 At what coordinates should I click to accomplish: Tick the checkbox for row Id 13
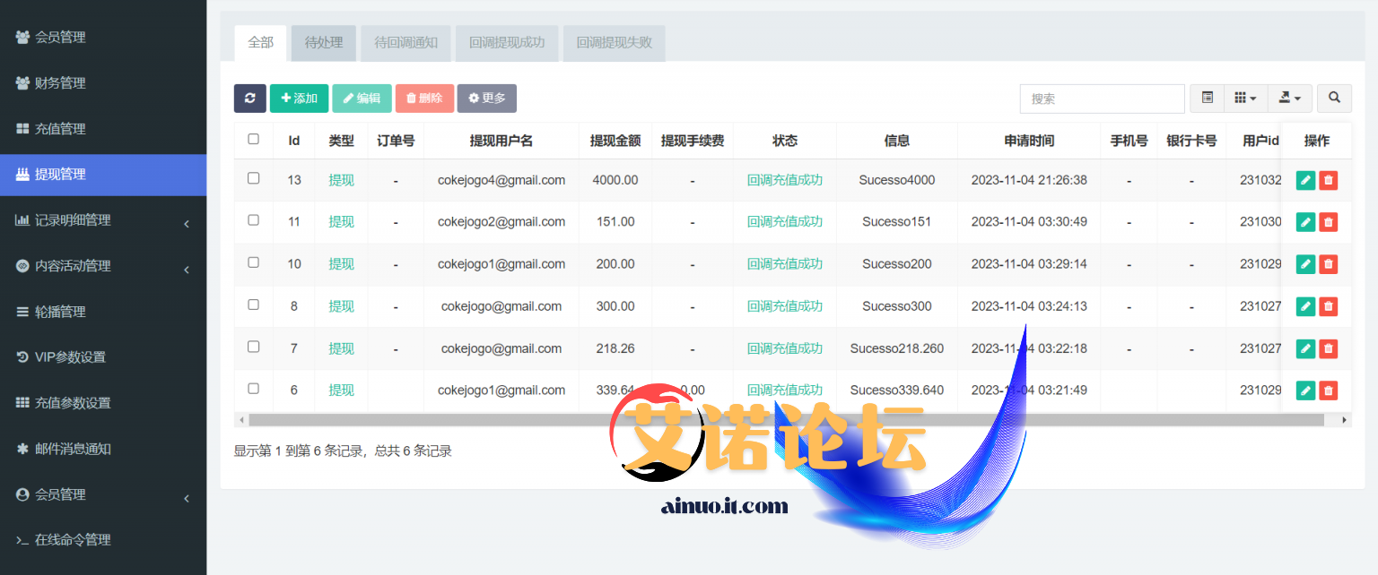(x=254, y=179)
